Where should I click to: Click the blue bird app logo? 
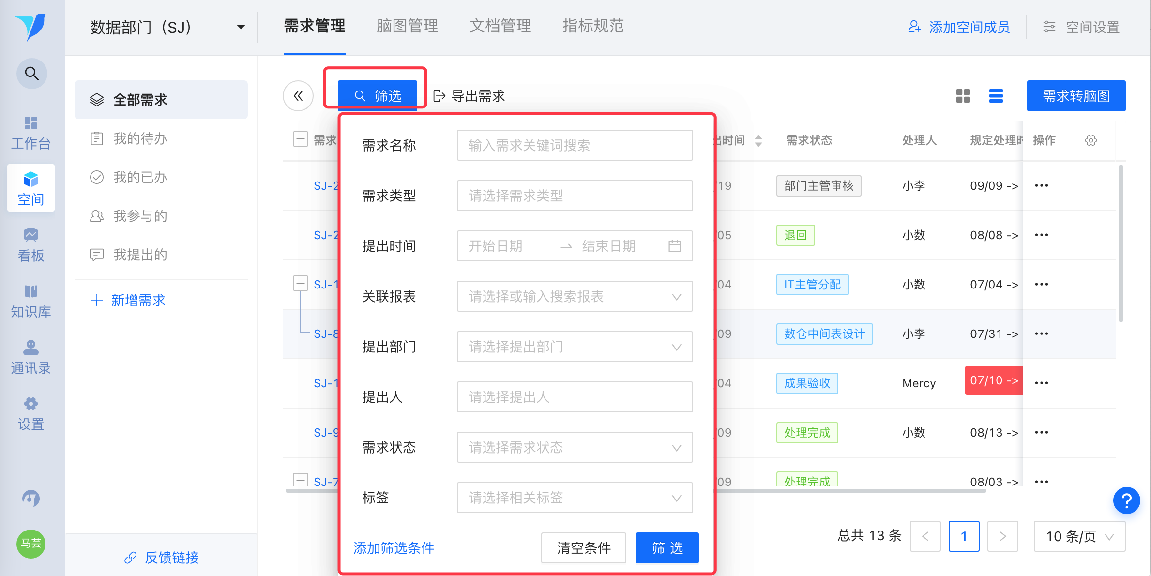click(x=30, y=27)
